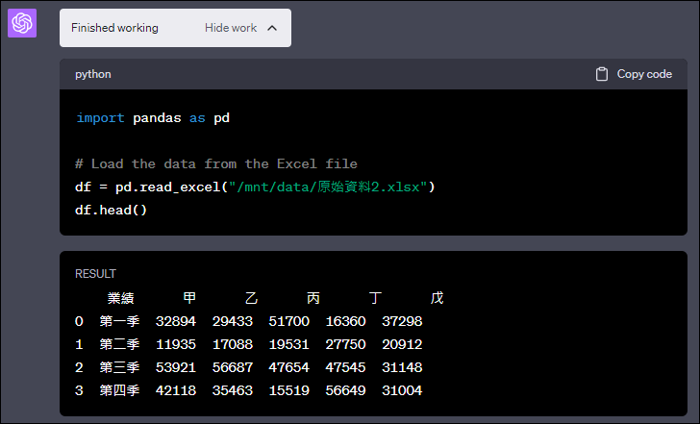Viewport: 700px width, 424px height.
Task: Click the value 56687
Action: [x=233, y=368]
